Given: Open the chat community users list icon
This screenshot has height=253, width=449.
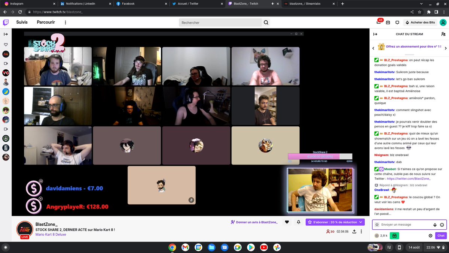Looking at the screenshot, I should tap(443, 34).
